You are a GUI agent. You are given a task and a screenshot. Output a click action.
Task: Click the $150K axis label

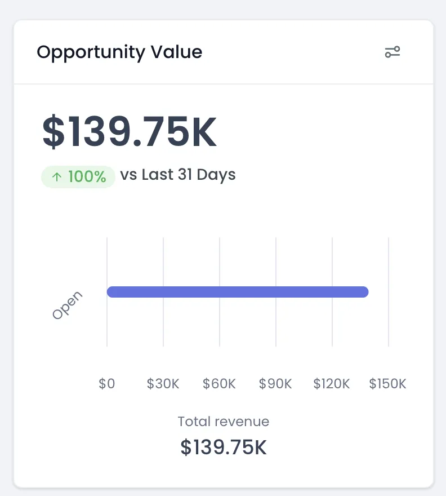pyautogui.click(x=387, y=384)
